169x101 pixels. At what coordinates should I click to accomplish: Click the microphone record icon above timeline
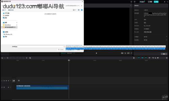pyautogui.click(x=134, y=58)
